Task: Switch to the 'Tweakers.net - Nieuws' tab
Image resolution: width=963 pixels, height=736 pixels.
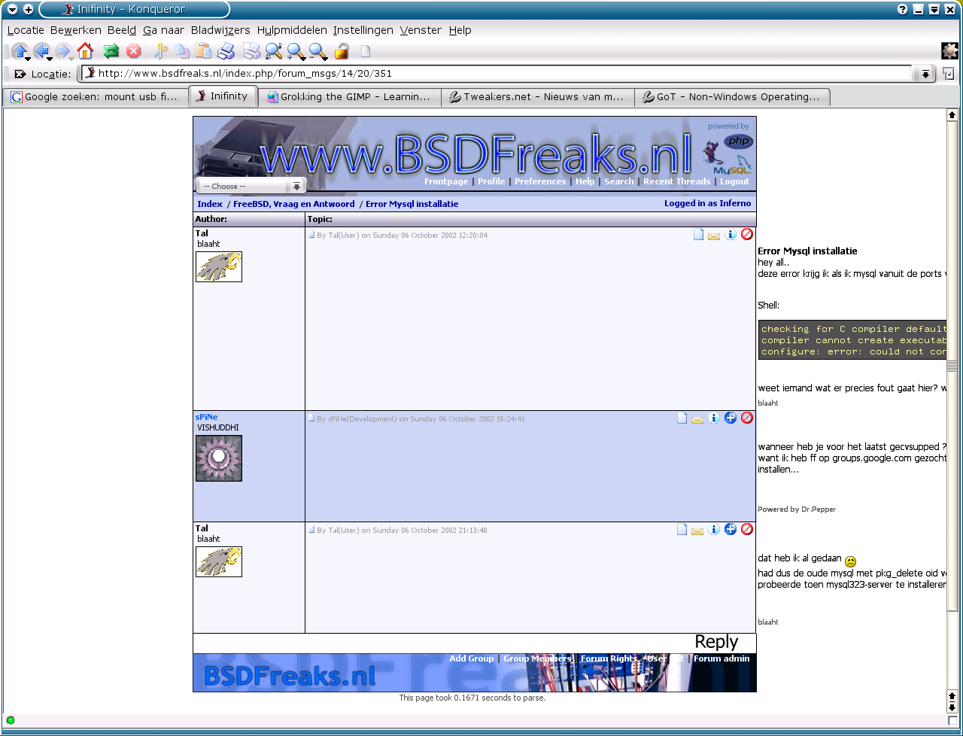Action: [537, 97]
